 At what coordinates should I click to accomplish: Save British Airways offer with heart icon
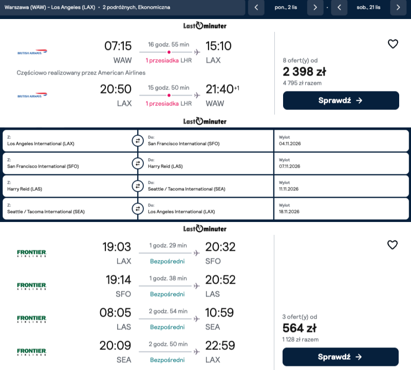pyautogui.click(x=393, y=44)
